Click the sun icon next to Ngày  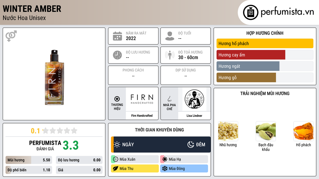[117, 145]
